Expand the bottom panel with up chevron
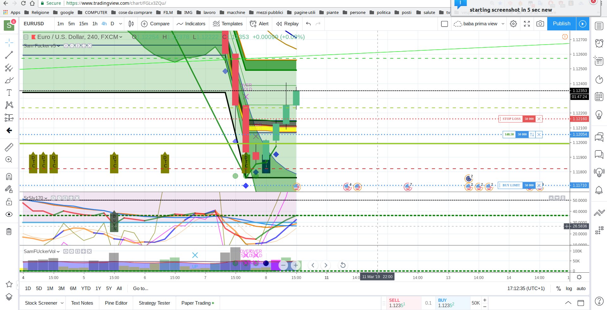Image resolution: width=607 pixels, height=310 pixels. tap(568, 303)
